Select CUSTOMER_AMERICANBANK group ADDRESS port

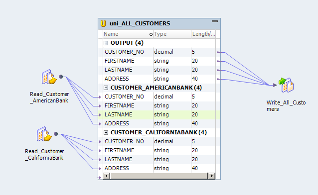159,123
